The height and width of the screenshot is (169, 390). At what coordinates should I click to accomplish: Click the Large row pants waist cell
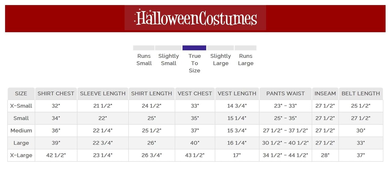285,143
